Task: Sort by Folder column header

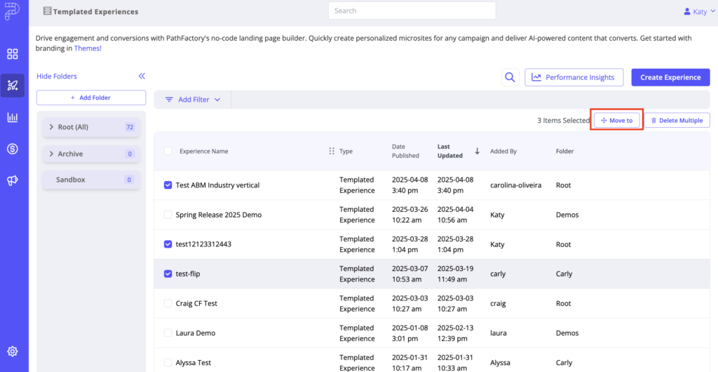Action: (x=564, y=151)
